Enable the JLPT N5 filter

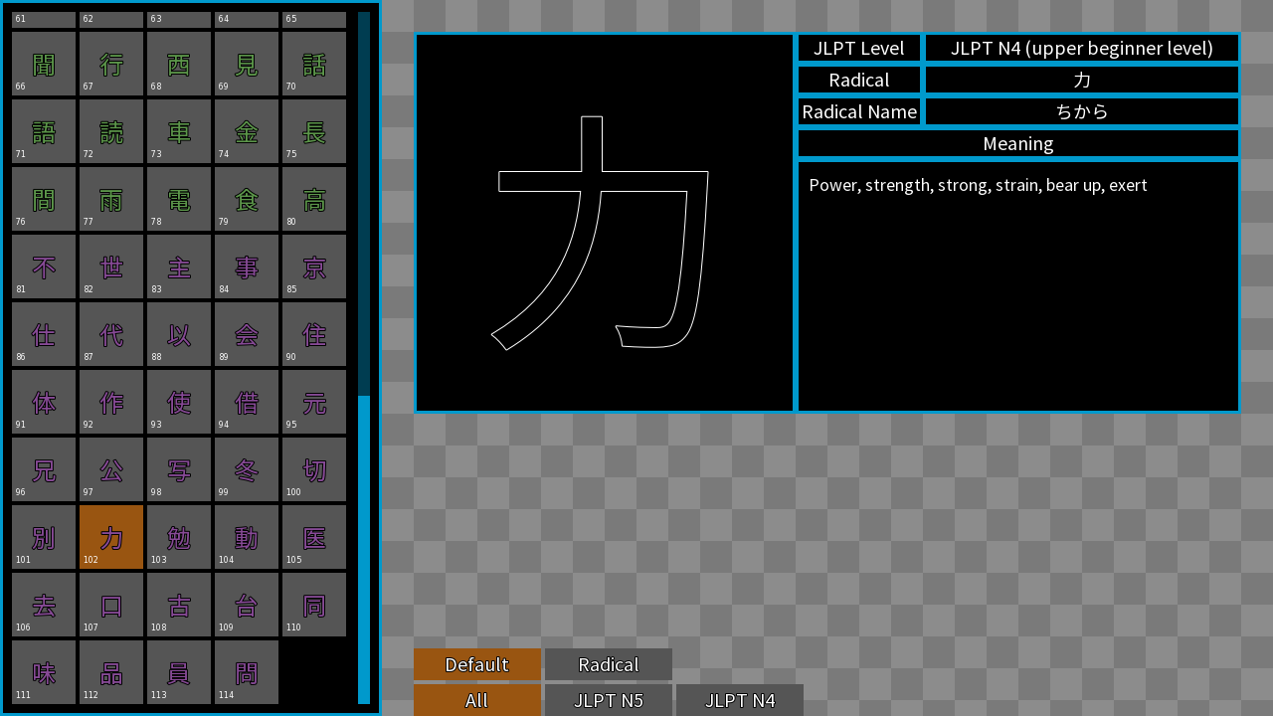609,700
